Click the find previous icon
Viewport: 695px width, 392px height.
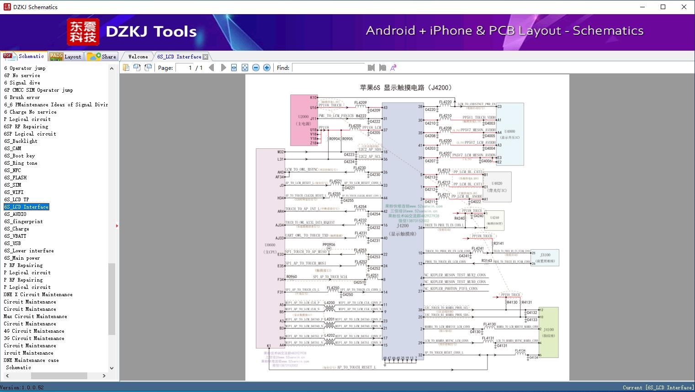371,68
